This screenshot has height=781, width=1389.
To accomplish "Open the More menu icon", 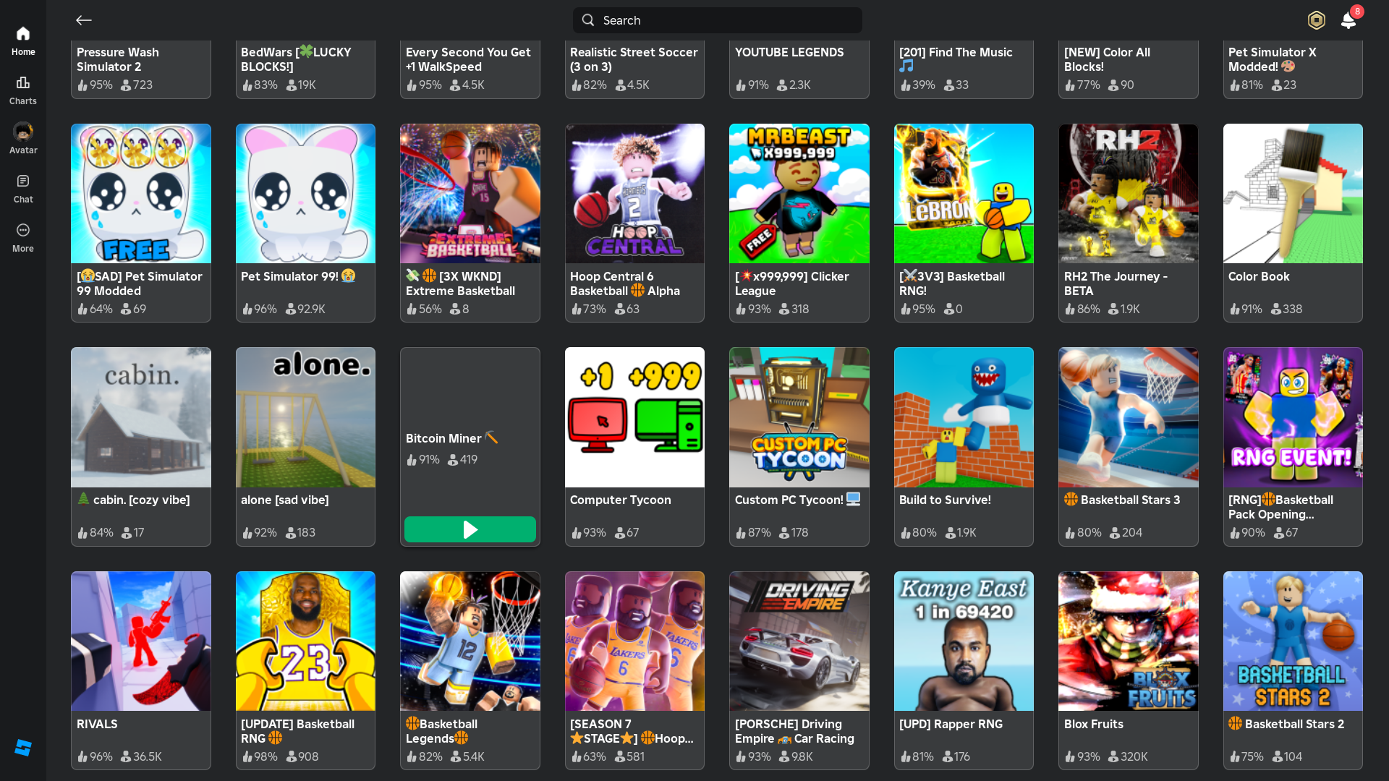I will (x=23, y=231).
